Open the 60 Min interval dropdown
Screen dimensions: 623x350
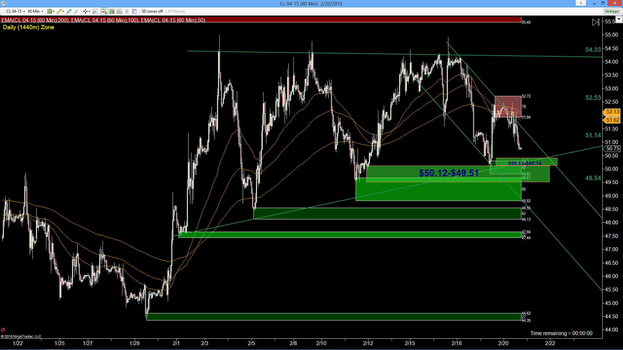(35, 11)
